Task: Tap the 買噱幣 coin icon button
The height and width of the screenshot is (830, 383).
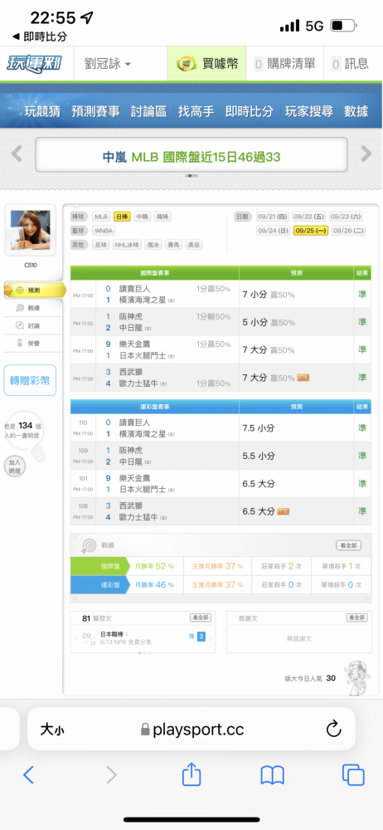Action: (x=207, y=64)
